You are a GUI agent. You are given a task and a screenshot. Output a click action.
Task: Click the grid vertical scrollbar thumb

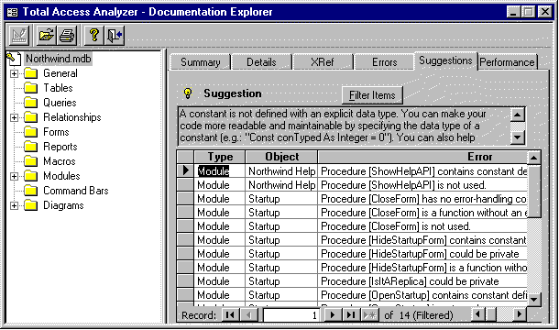tap(533, 191)
